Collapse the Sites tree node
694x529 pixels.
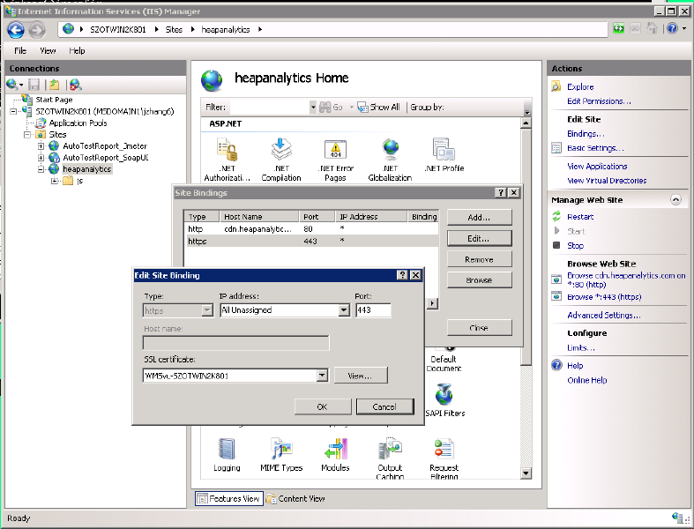click(x=27, y=135)
